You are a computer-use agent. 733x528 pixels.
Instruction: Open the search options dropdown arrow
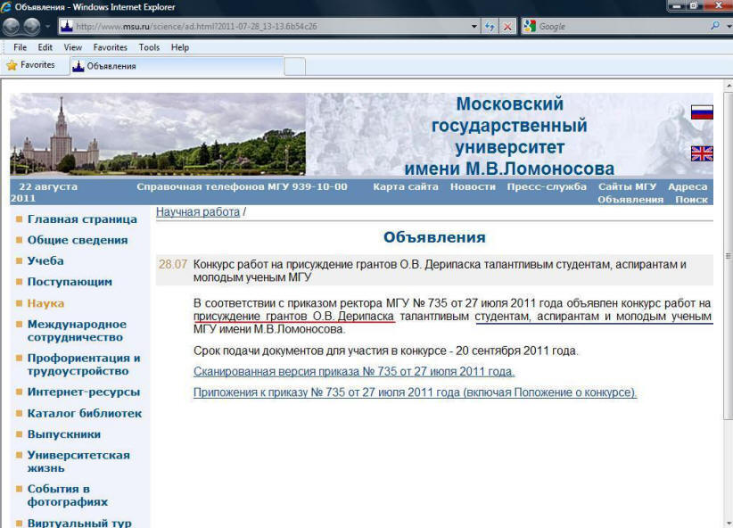click(729, 26)
